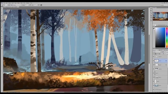The width and height of the screenshot is (168, 94).
Task: Select the Eyedropper tool
Action: coord(2,17)
